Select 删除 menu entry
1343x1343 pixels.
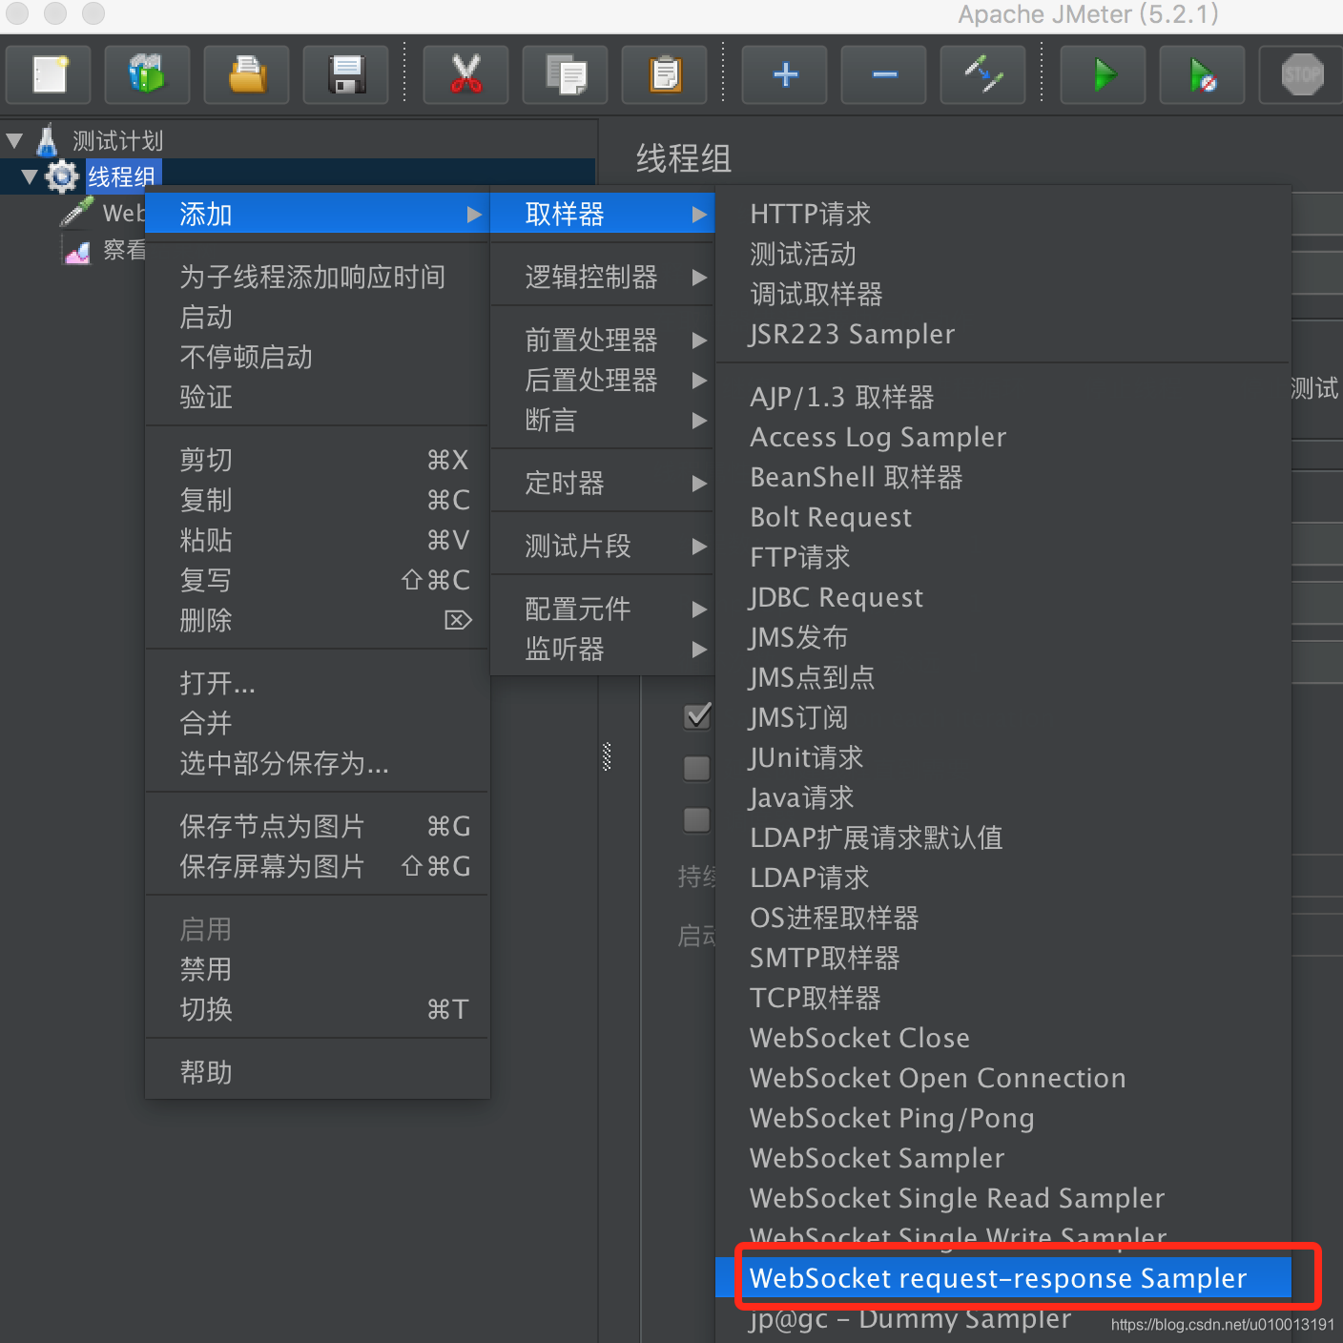tap(318, 621)
